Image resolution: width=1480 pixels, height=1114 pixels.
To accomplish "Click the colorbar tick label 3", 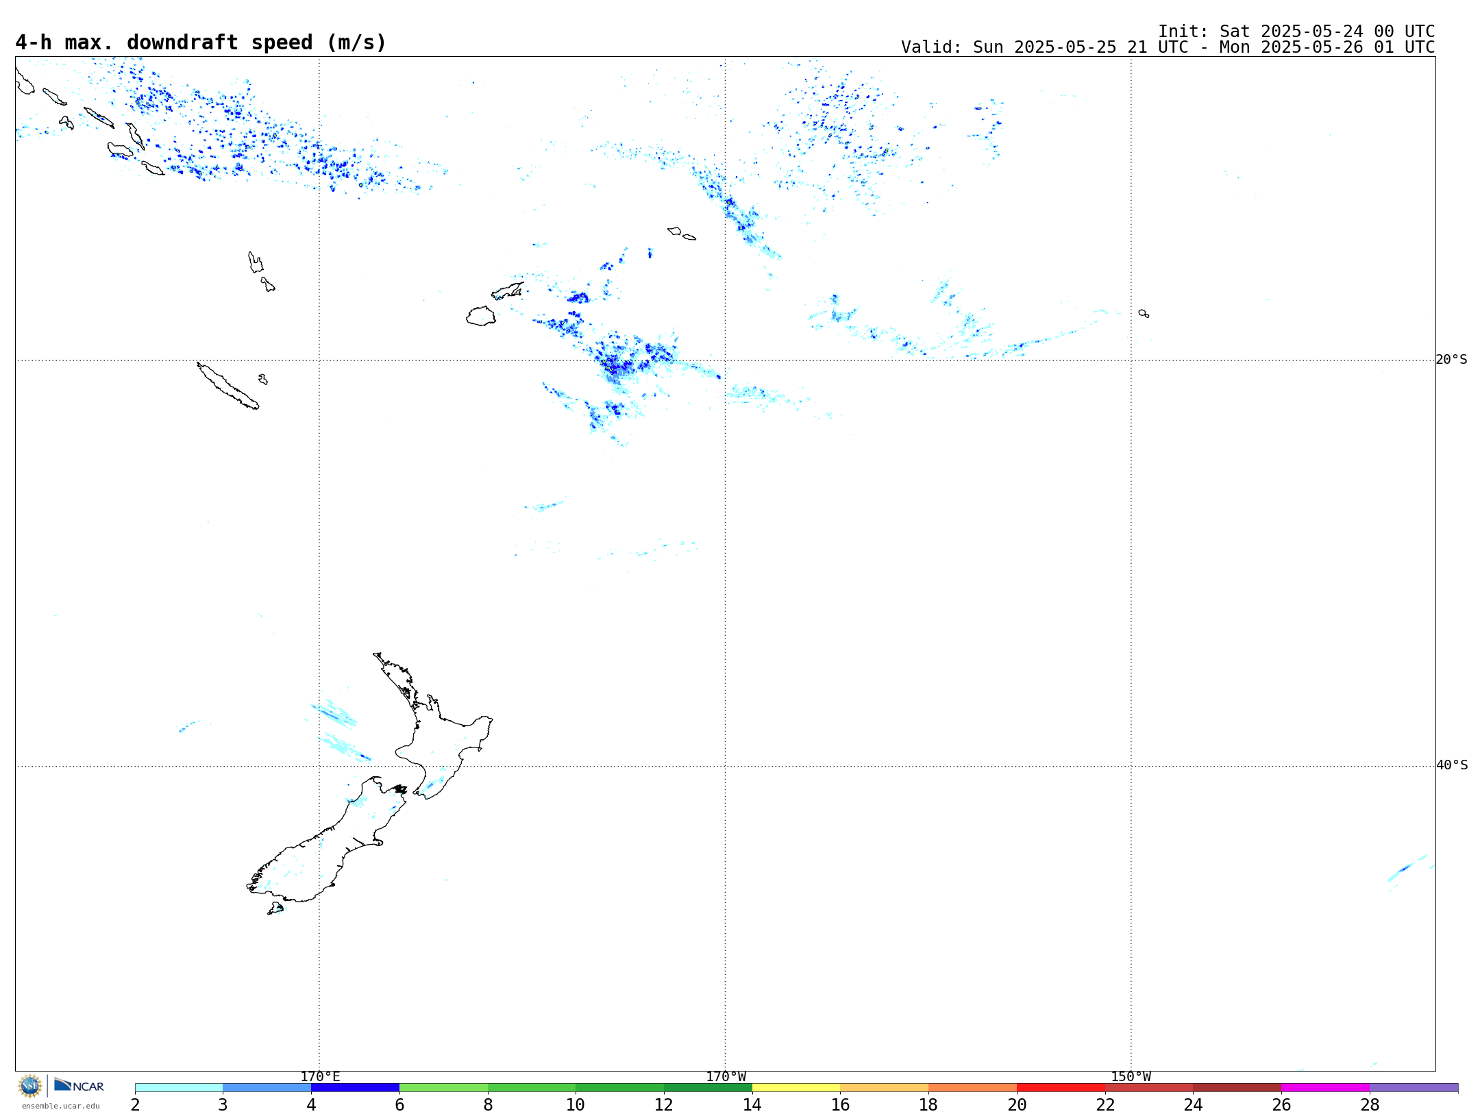I will 223,1104.
